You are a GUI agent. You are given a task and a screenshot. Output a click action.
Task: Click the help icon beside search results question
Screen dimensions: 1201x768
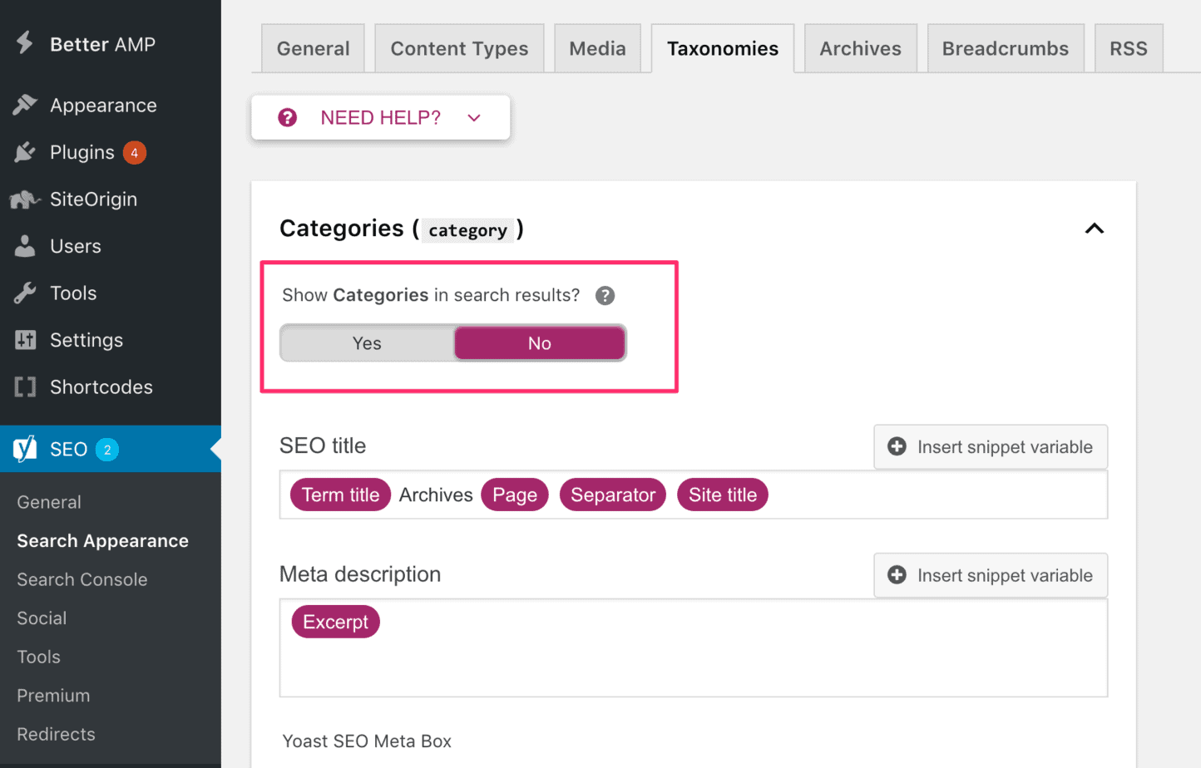[605, 295]
